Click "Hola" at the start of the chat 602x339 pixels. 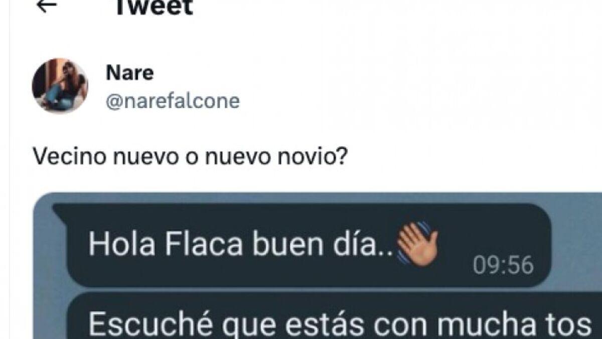pyautogui.click(x=116, y=244)
